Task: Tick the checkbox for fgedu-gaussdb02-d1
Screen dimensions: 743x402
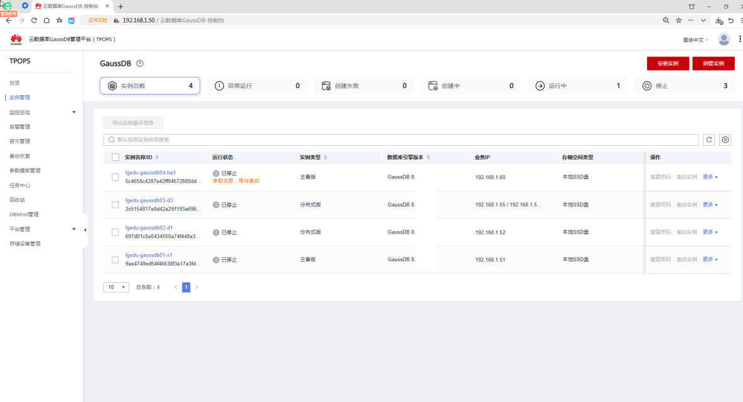Action: pos(115,232)
